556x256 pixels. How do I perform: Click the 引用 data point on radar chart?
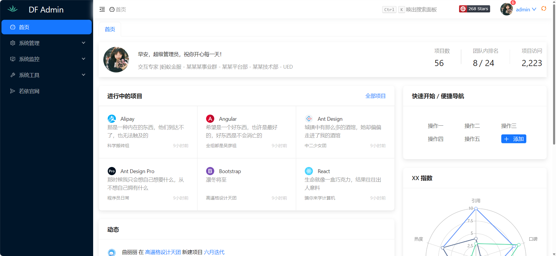pyautogui.click(x=476, y=209)
